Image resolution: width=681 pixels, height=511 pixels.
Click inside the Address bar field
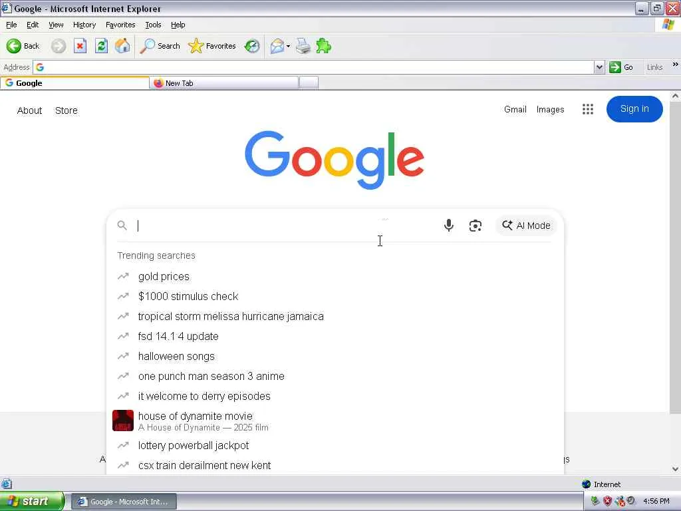pyautogui.click(x=314, y=67)
